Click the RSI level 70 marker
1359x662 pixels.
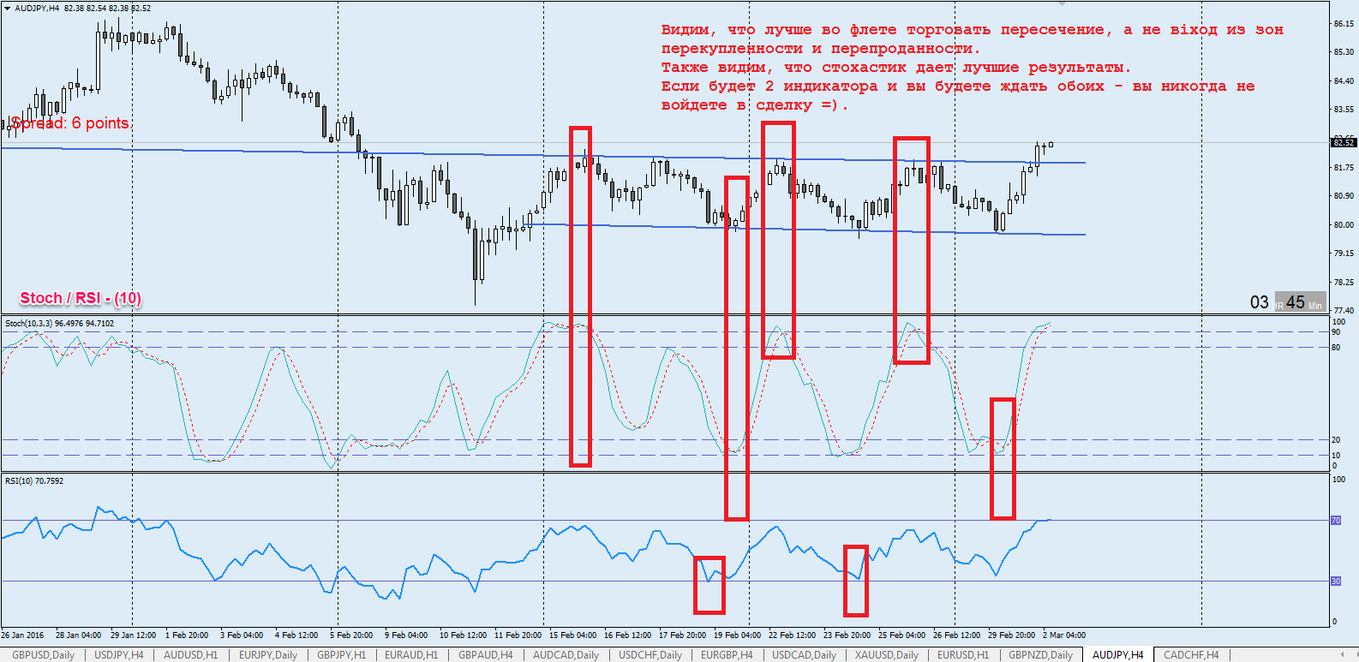point(1335,521)
